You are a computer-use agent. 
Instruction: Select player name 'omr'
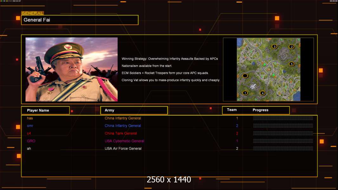(30, 126)
